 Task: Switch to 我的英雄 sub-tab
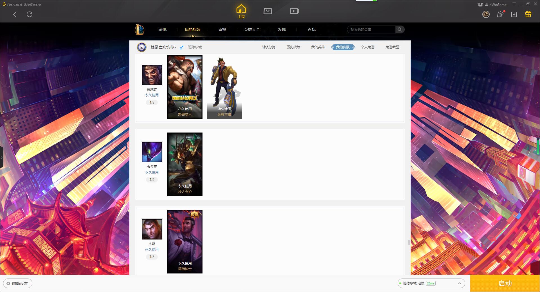pos(318,47)
